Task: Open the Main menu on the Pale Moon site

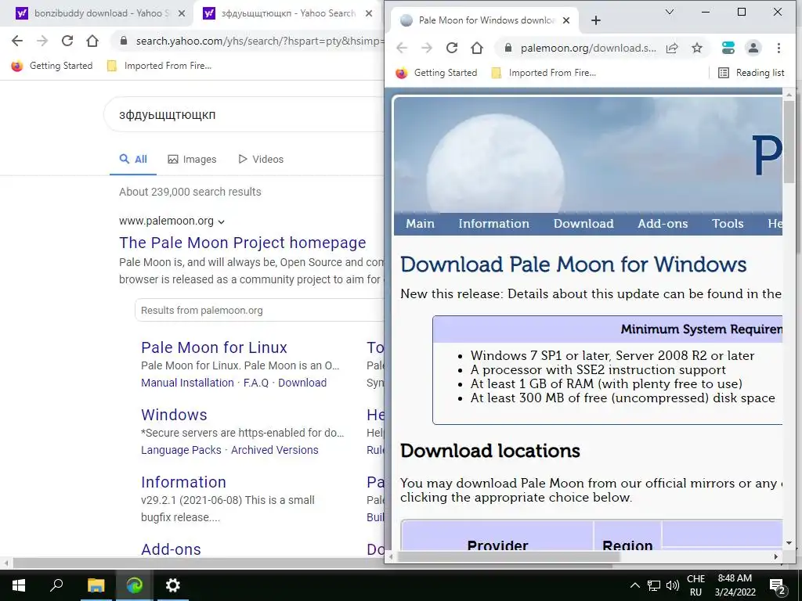Action: click(x=420, y=223)
